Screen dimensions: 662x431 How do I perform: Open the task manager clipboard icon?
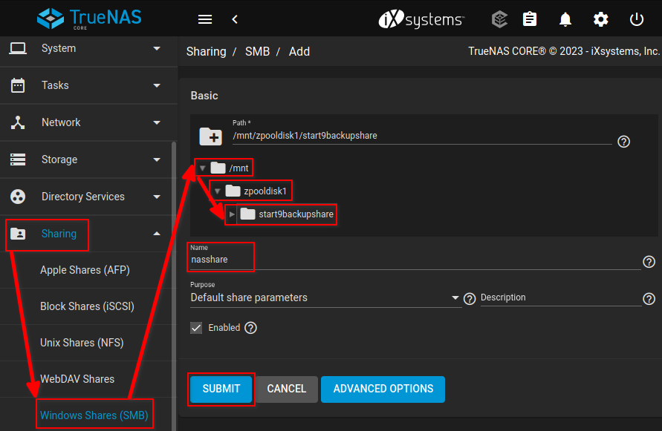coord(530,19)
